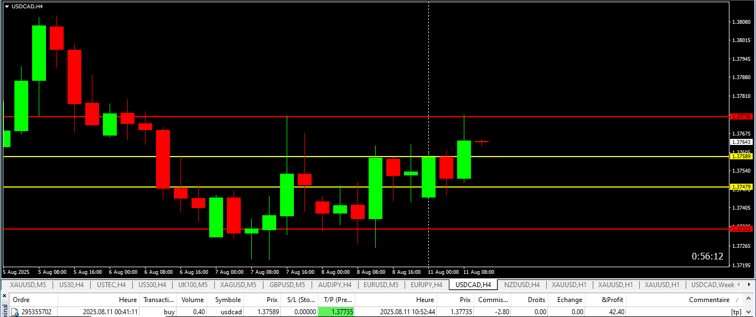The width and height of the screenshot is (756, 317).
Task: Sort by the Droits column header
Action: [537, 300]
